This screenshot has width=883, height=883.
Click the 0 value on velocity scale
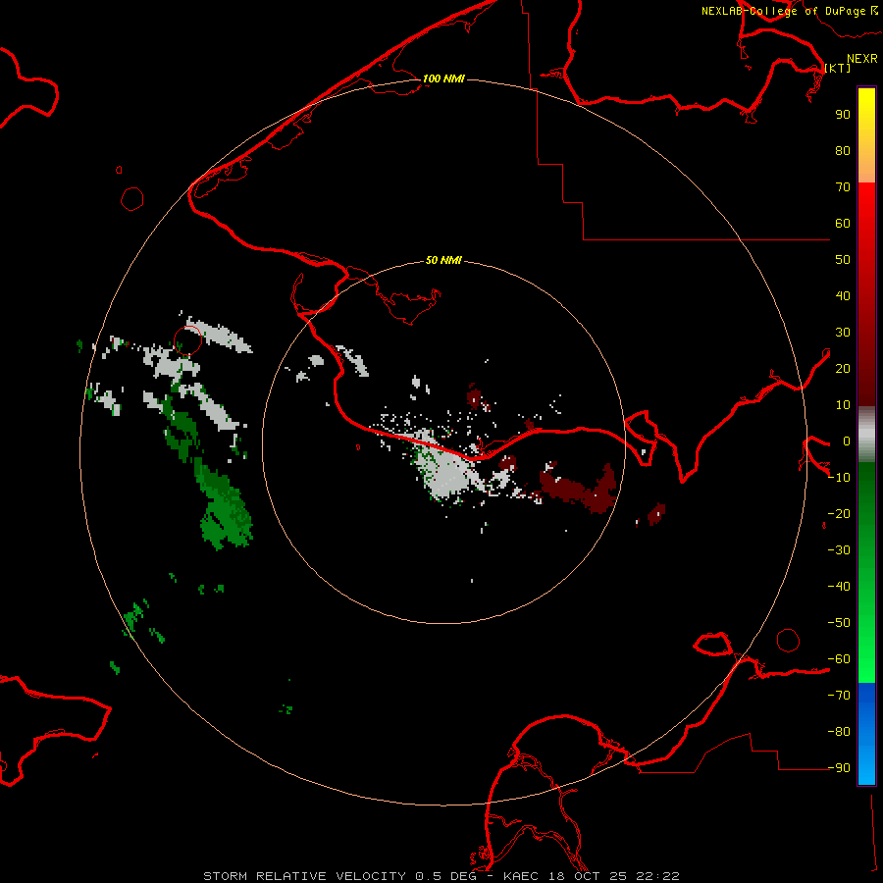[846, 441]
